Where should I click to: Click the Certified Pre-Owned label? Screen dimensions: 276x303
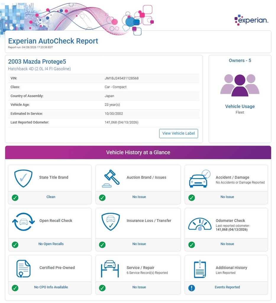(x=57, y=267)
